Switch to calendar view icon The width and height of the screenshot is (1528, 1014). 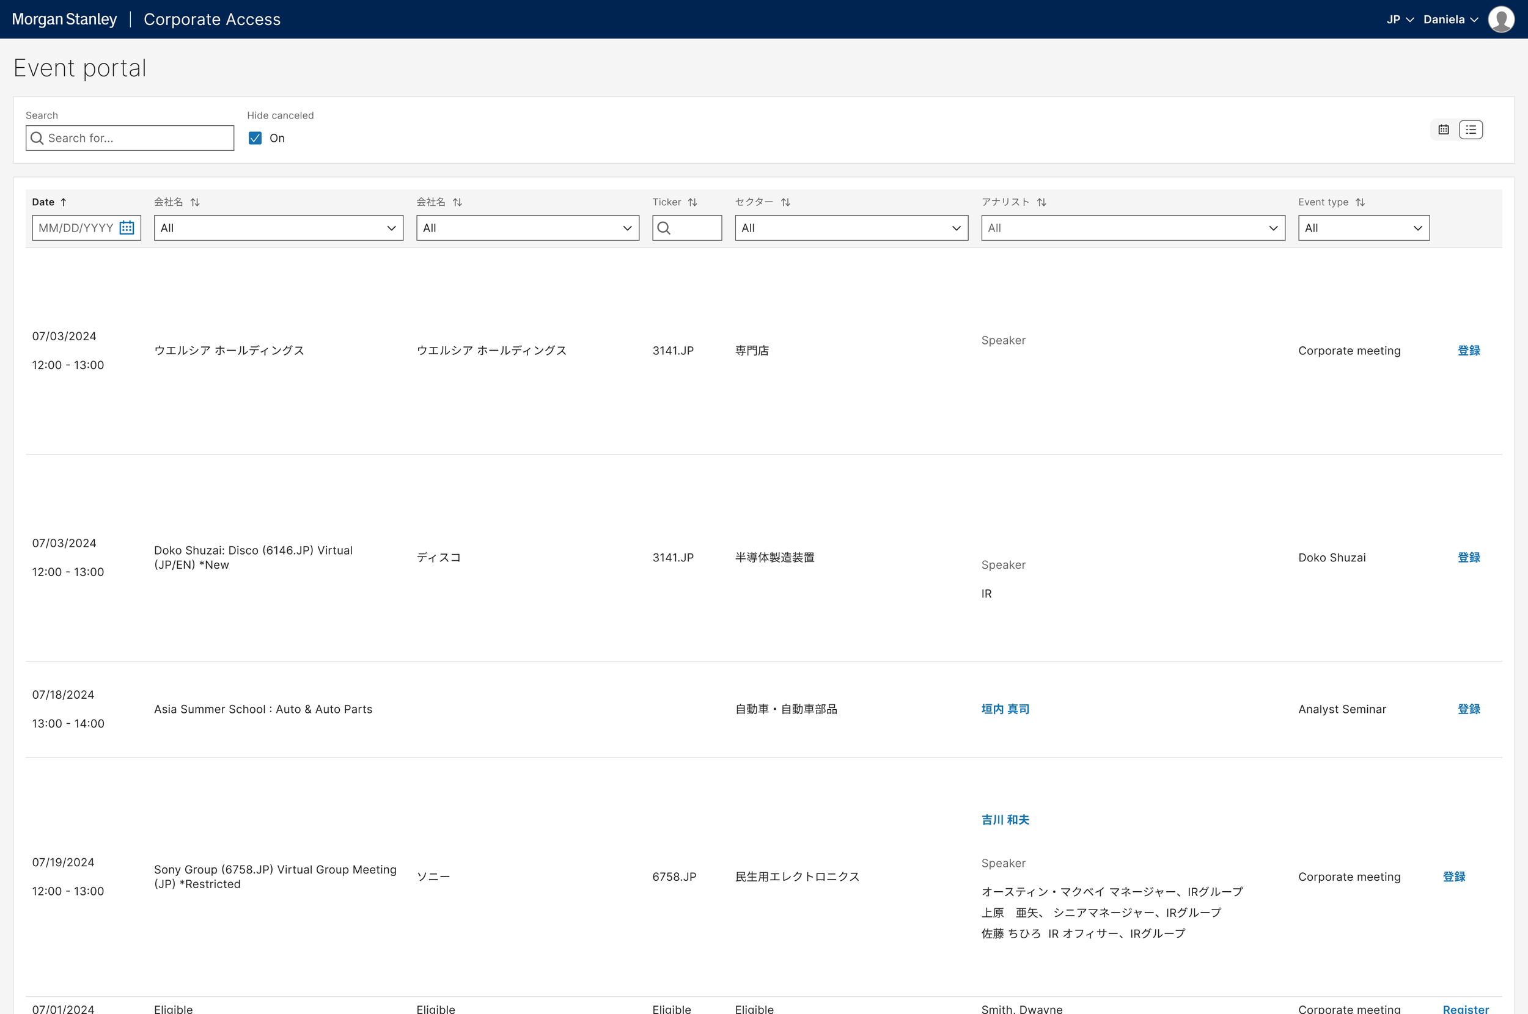coord(1443,129)
